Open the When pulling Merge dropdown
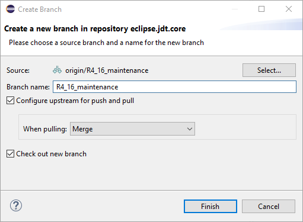This screenshot has height=222, width=303. pos(132,129)
